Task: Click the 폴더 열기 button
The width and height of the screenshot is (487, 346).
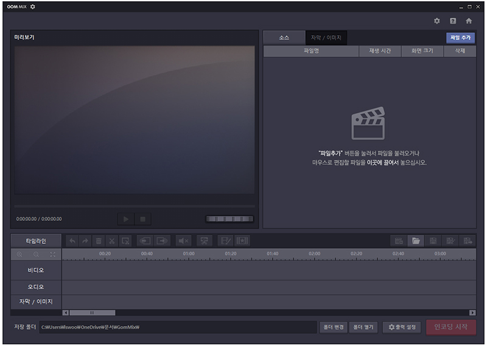Action: (363, 327)
